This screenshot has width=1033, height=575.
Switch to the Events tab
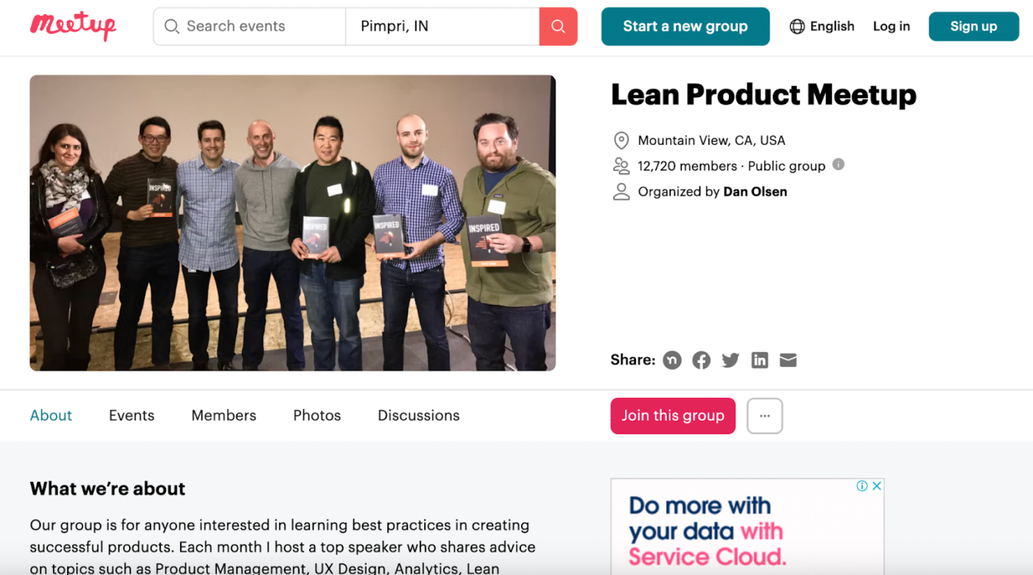tap(131, 416)
